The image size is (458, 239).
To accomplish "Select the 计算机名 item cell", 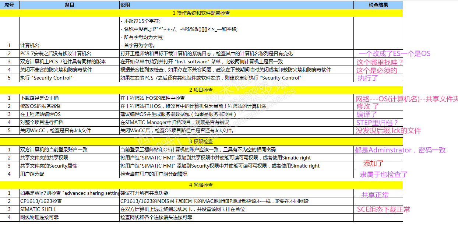I will 69,33.
